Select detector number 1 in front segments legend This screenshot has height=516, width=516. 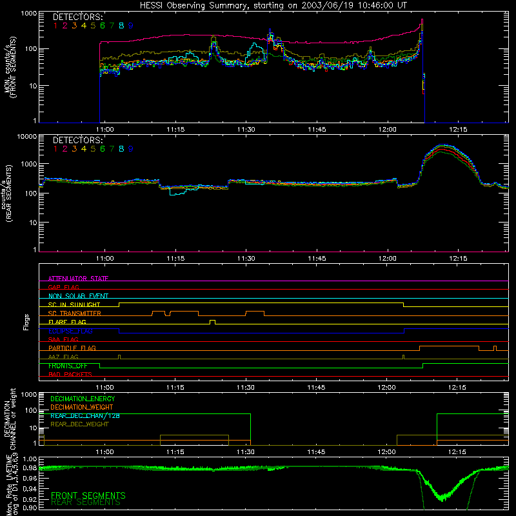click(55, 26)
